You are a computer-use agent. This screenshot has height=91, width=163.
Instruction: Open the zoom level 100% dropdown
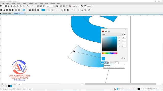54,6
